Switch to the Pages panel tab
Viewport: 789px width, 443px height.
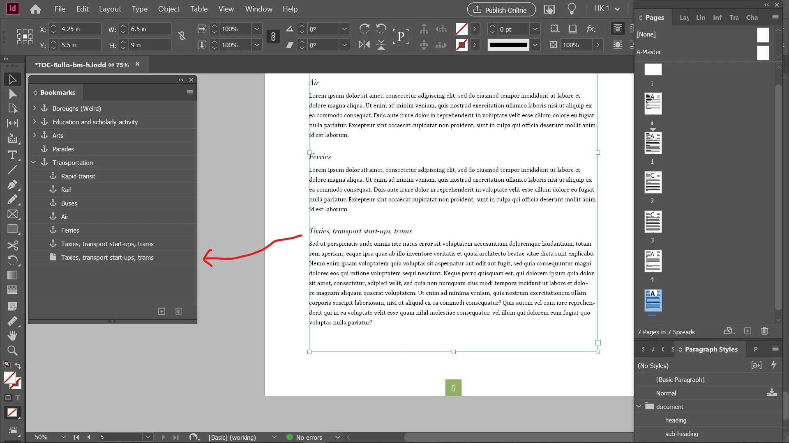click(654, 17)
